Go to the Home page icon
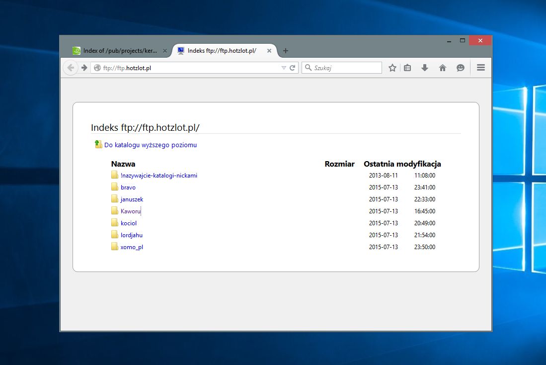 443,68
